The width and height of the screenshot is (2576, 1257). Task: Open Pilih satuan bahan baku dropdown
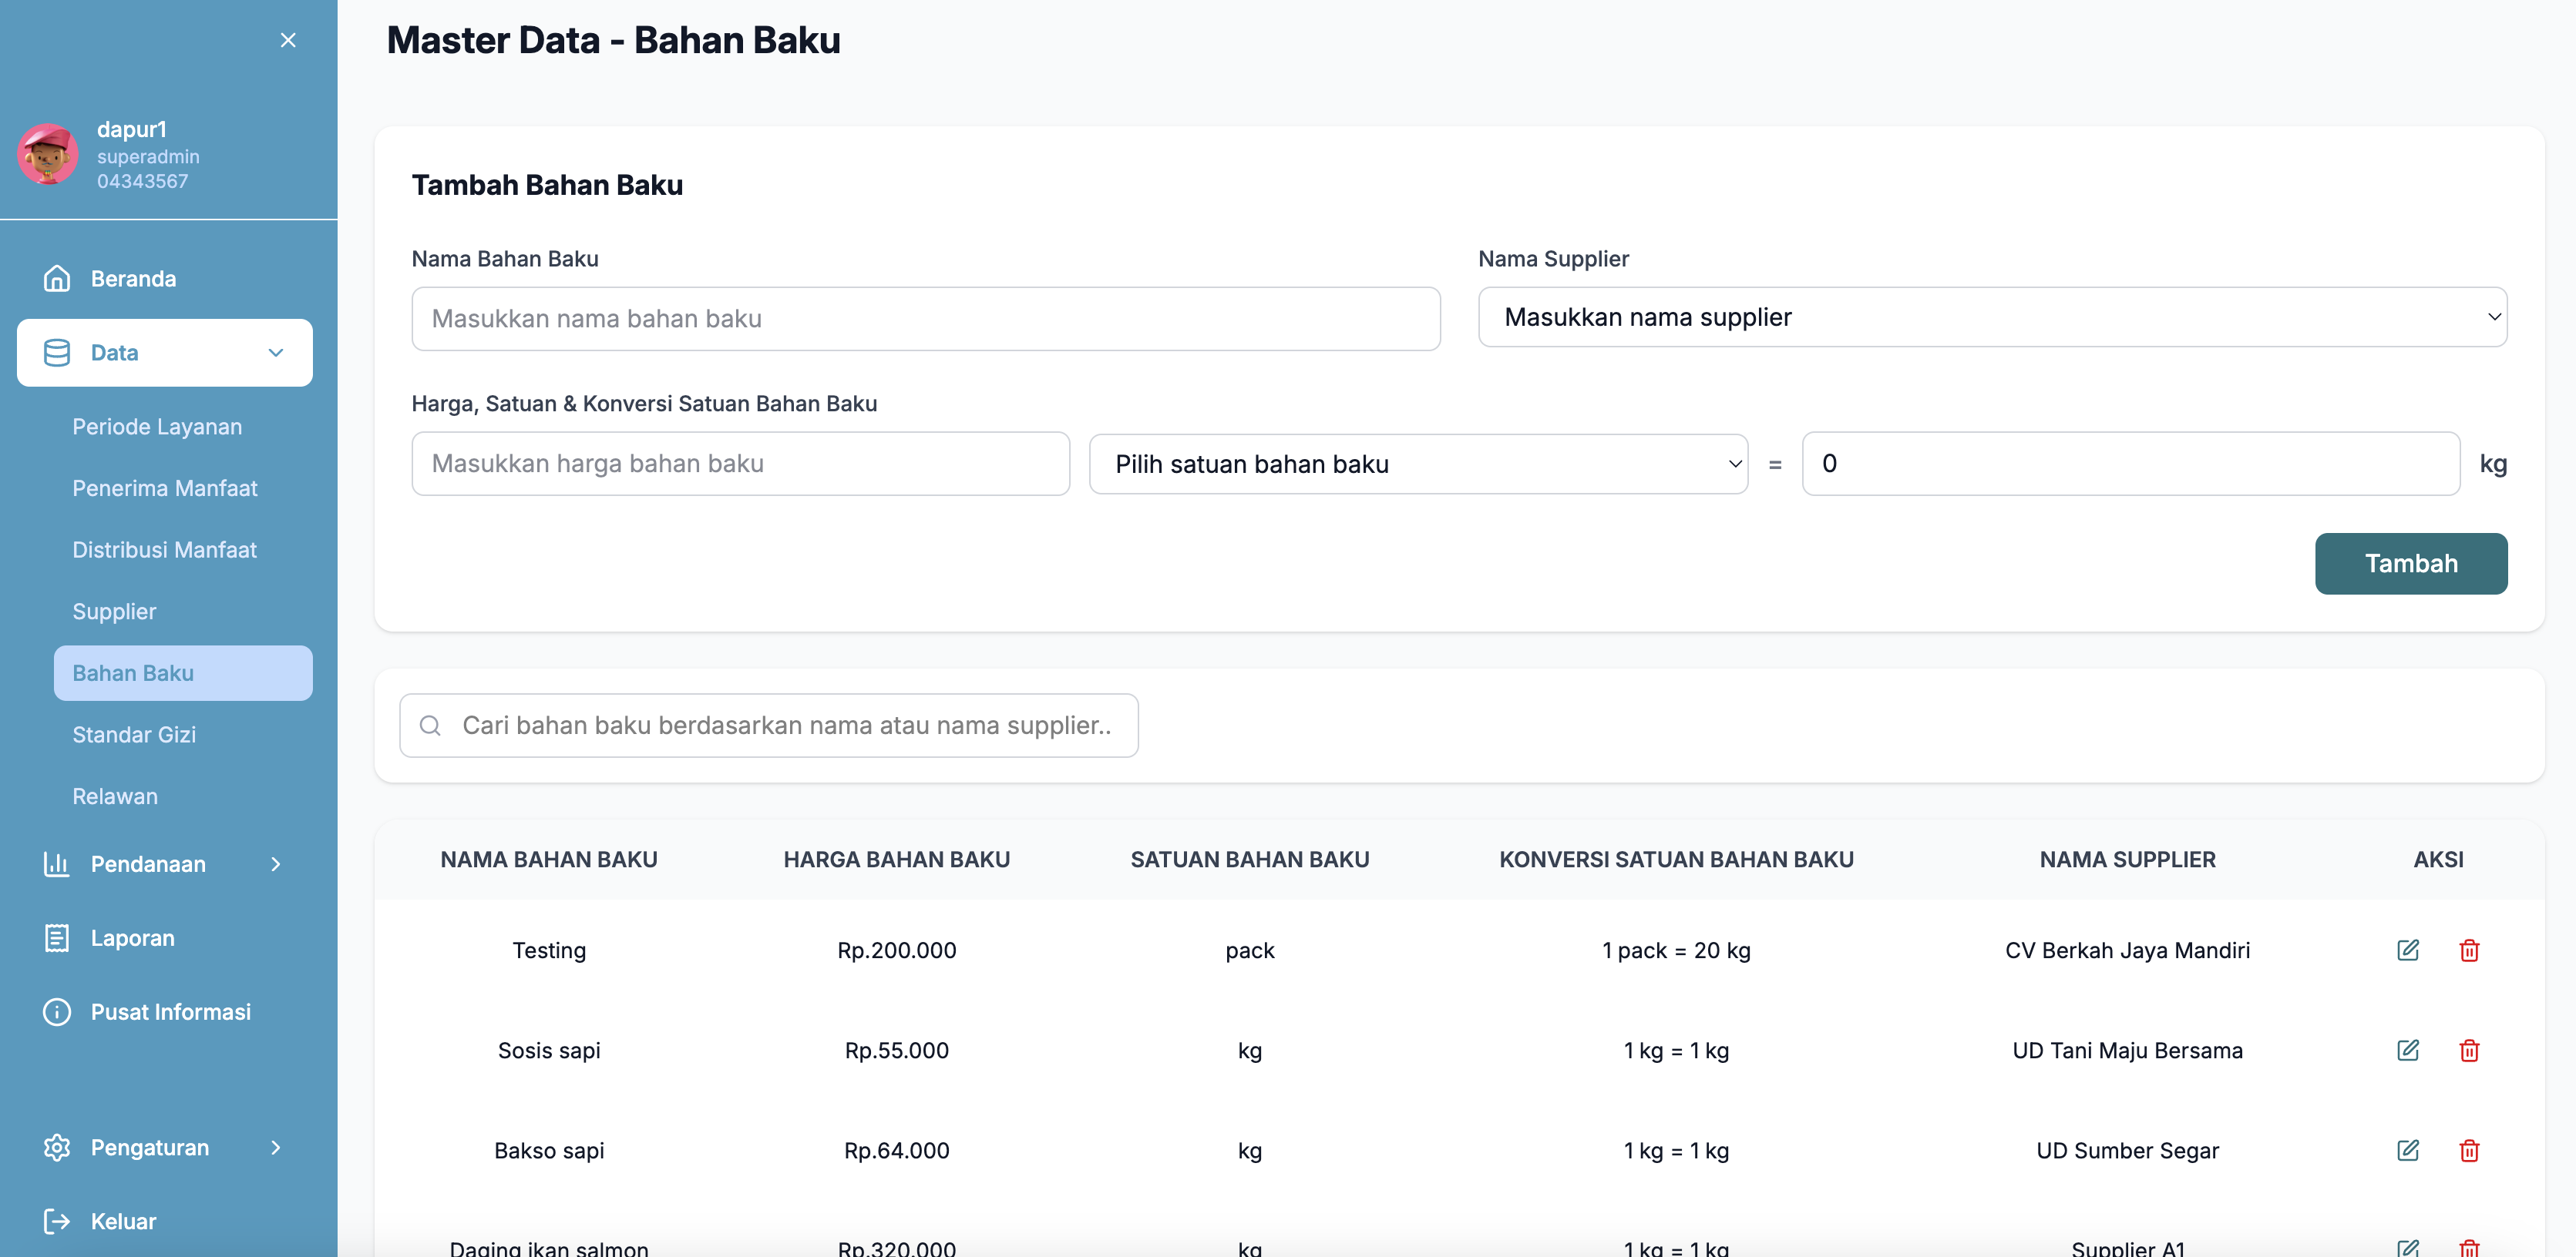(x=1417, y=464)
